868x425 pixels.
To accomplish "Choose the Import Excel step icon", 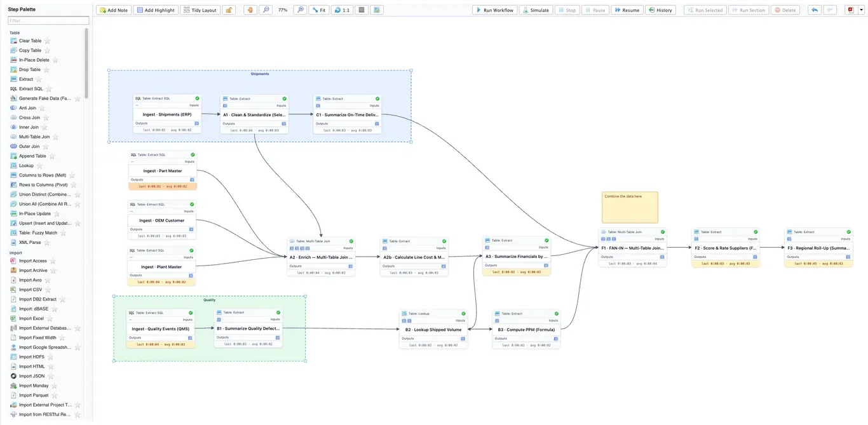I will point(13,318).
